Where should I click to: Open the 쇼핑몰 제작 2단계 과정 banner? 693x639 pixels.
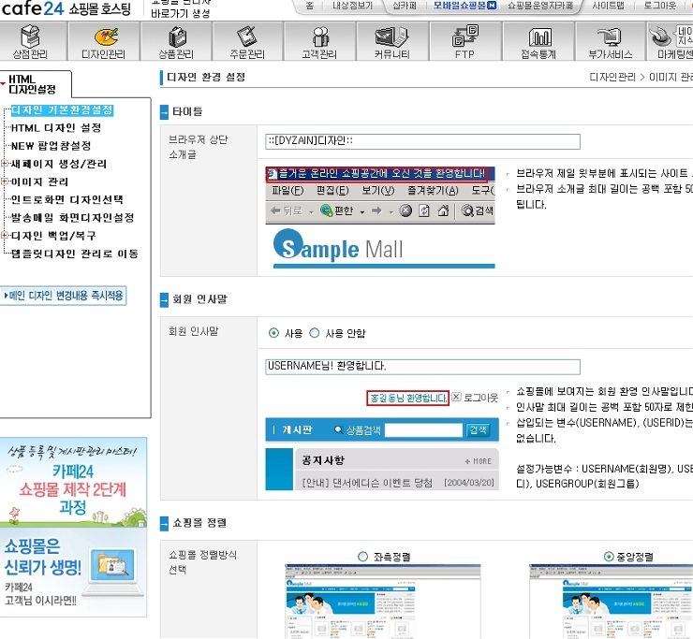click(x=73, y=482)
